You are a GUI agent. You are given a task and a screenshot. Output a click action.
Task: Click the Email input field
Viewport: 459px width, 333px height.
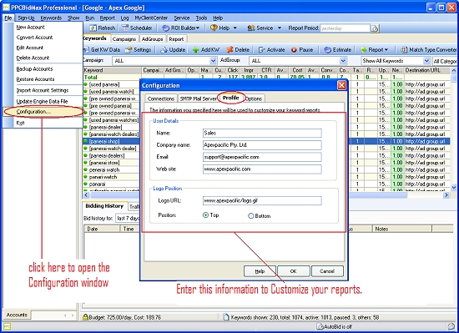[262, 157]
